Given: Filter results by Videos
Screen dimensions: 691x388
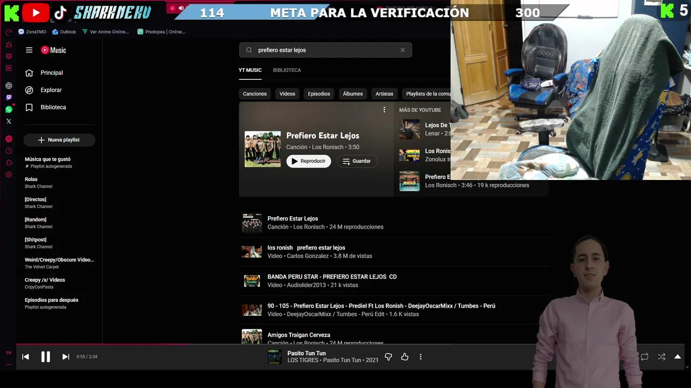Looking at the screenshot, I should [x=287, y=94].
